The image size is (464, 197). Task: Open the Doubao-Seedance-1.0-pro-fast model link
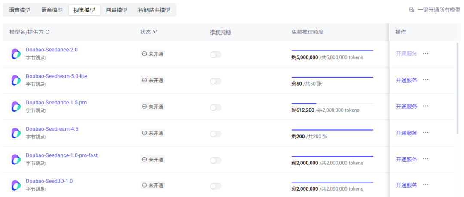click(x=61, y=155)
